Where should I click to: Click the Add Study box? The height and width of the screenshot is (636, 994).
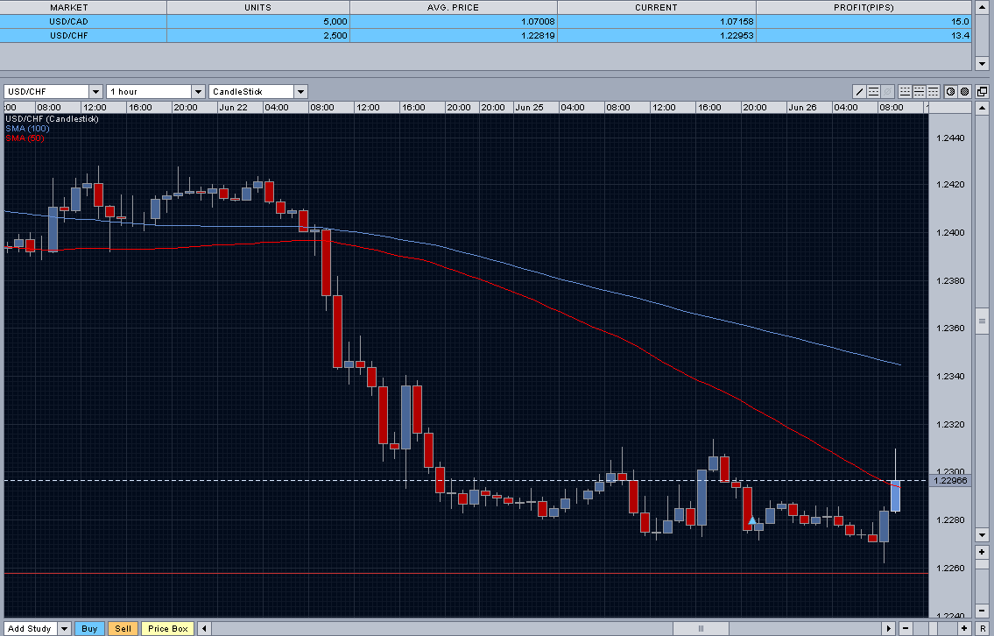click(31, 628)
